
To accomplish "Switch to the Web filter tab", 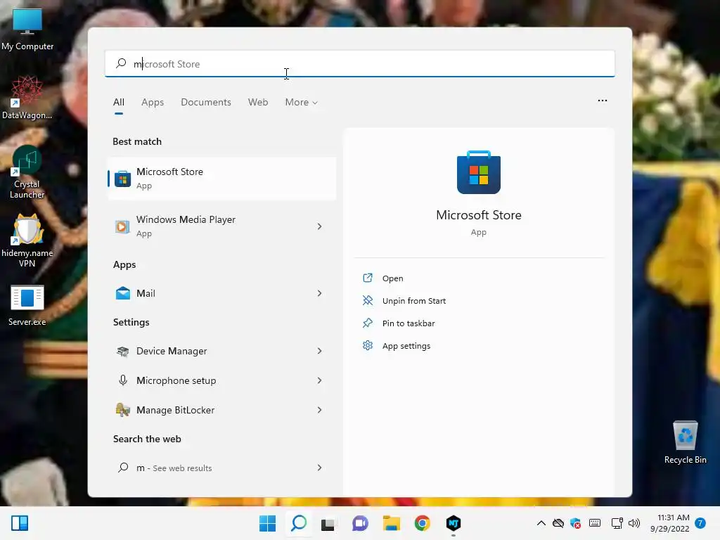I will click(258, 103).
